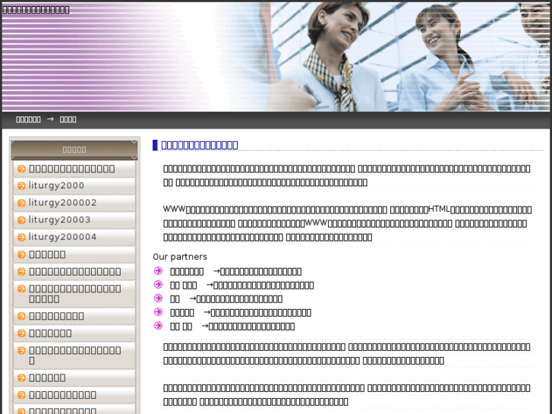Open the liturgy200004 sidebar link
This screenshot has width=552, height=414.
point(63,237)
